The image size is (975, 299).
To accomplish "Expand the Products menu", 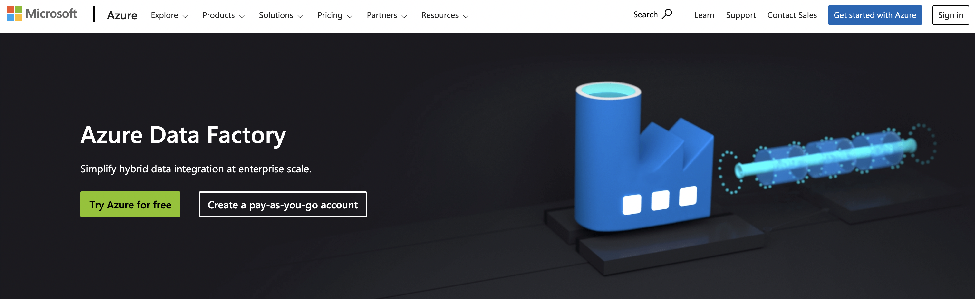I will 223,15.
